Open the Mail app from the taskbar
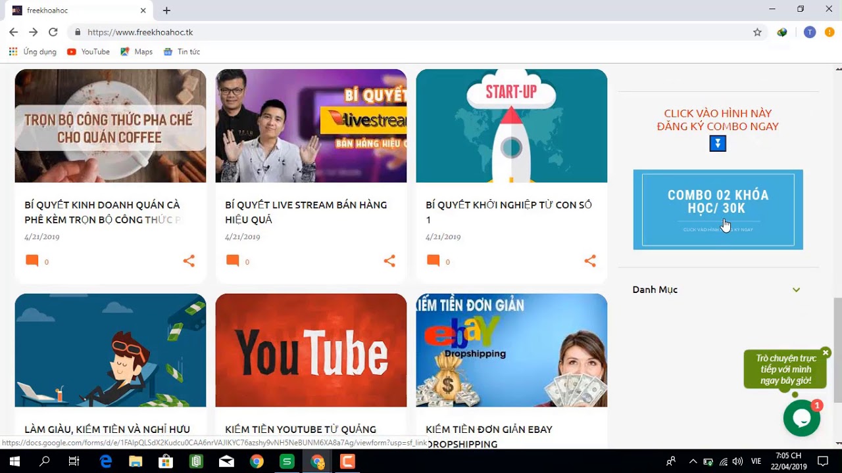Viewport: 842px width, 473px height. 226,461
